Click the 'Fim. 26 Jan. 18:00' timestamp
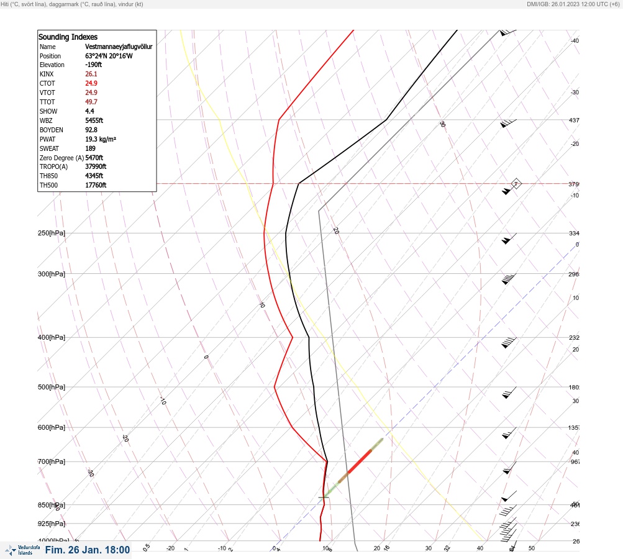The width and height of the screenshot is (623, 559). pyautogui.click(x=88, y=550)
